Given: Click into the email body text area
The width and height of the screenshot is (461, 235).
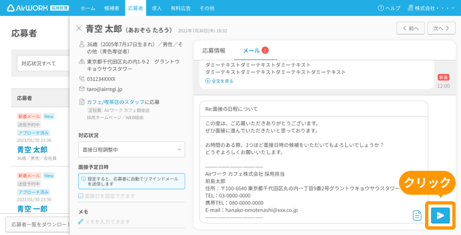Looking at the screenshot, I should point(314,170).
